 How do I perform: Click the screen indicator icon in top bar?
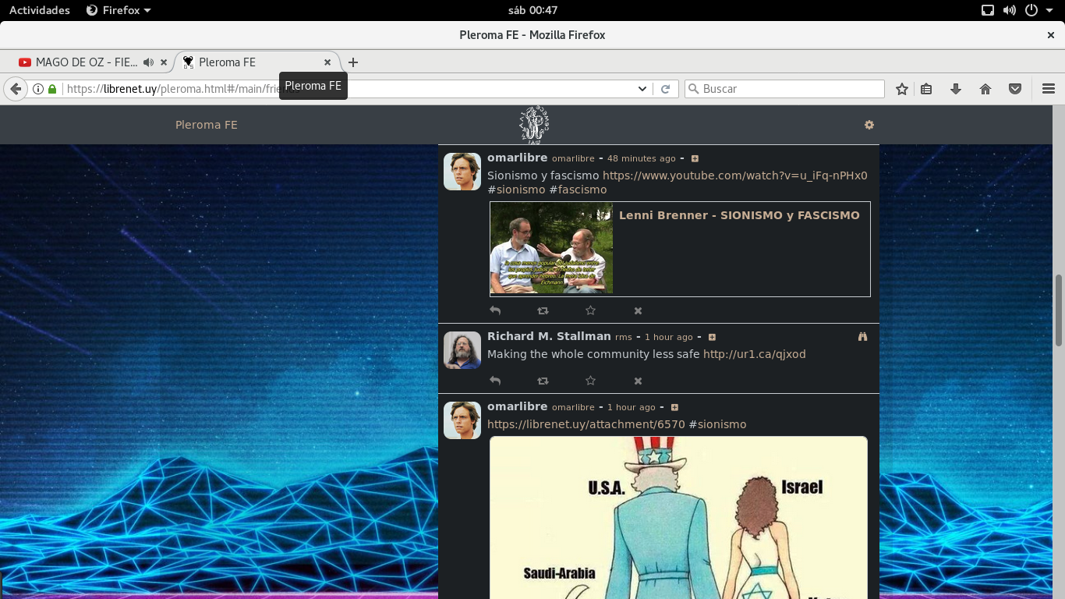988,10
